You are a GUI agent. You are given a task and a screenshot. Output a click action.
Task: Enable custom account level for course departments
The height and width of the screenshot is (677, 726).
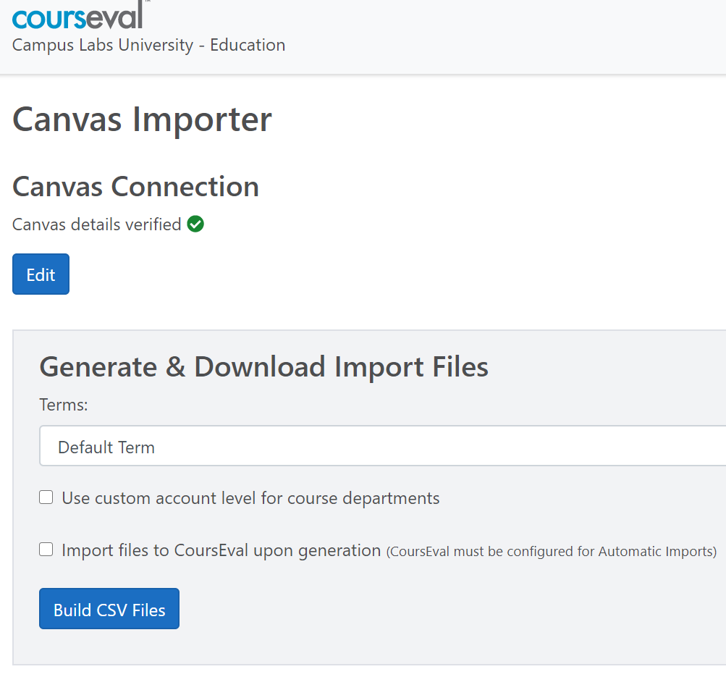click(x=46, y=497)
